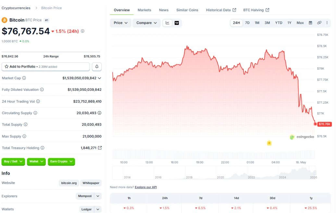Click the star in Add to Portfolio

pyautogui.click(x=6, y=67)
